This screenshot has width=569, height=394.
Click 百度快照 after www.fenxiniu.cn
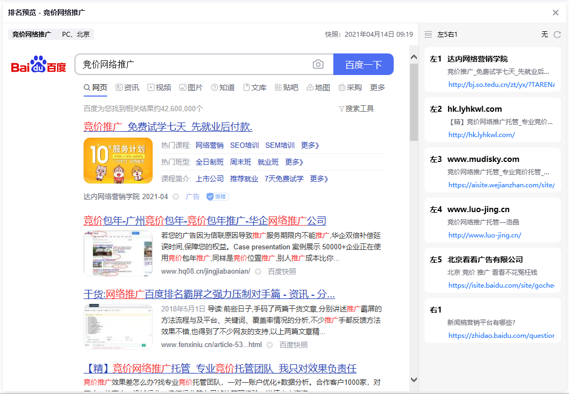click(x=293, y=345)
